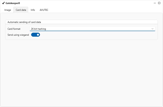The width and height of the screenshot is (163, 107).
Task: Click the 'Card format' label
Action: pos(14,29)
